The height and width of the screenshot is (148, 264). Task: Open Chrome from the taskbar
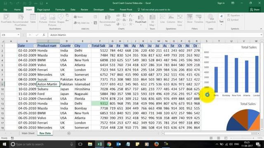[x=109, y=144]
